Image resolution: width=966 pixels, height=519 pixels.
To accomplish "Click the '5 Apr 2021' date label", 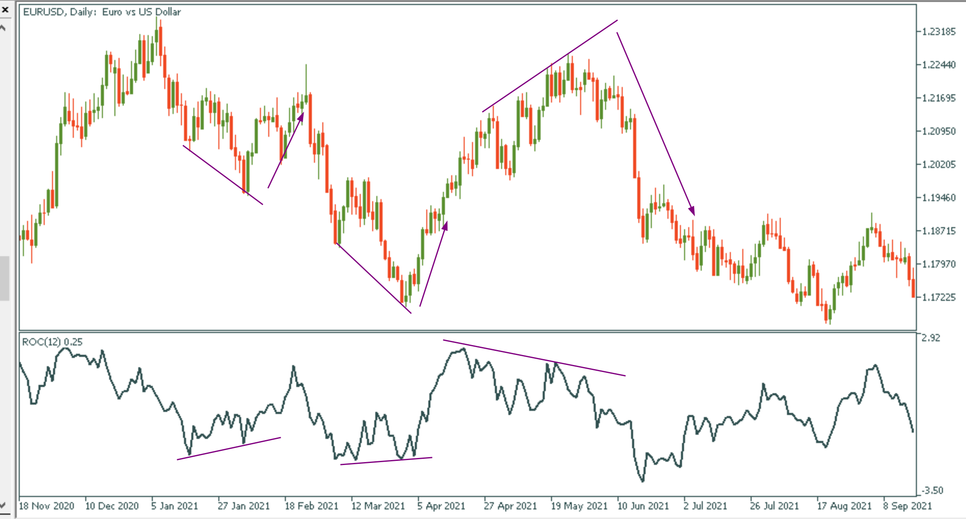I will pyautogui.click(x=441, y=506).
